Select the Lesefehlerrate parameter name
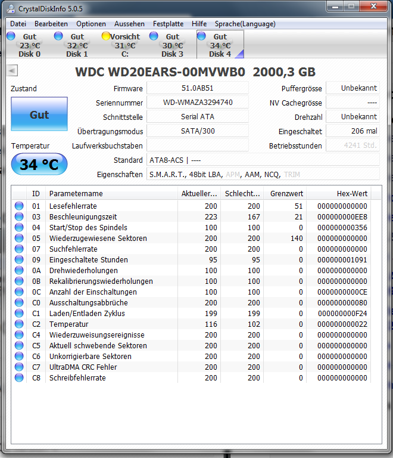393x458 pixels. pyautogui.click(x=73, y=206)
